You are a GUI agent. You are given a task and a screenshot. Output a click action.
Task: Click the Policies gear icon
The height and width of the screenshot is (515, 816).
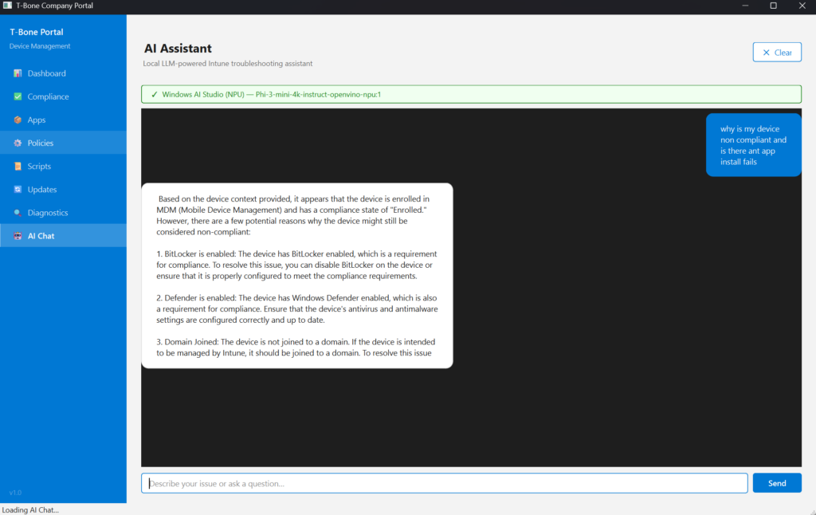18,143
